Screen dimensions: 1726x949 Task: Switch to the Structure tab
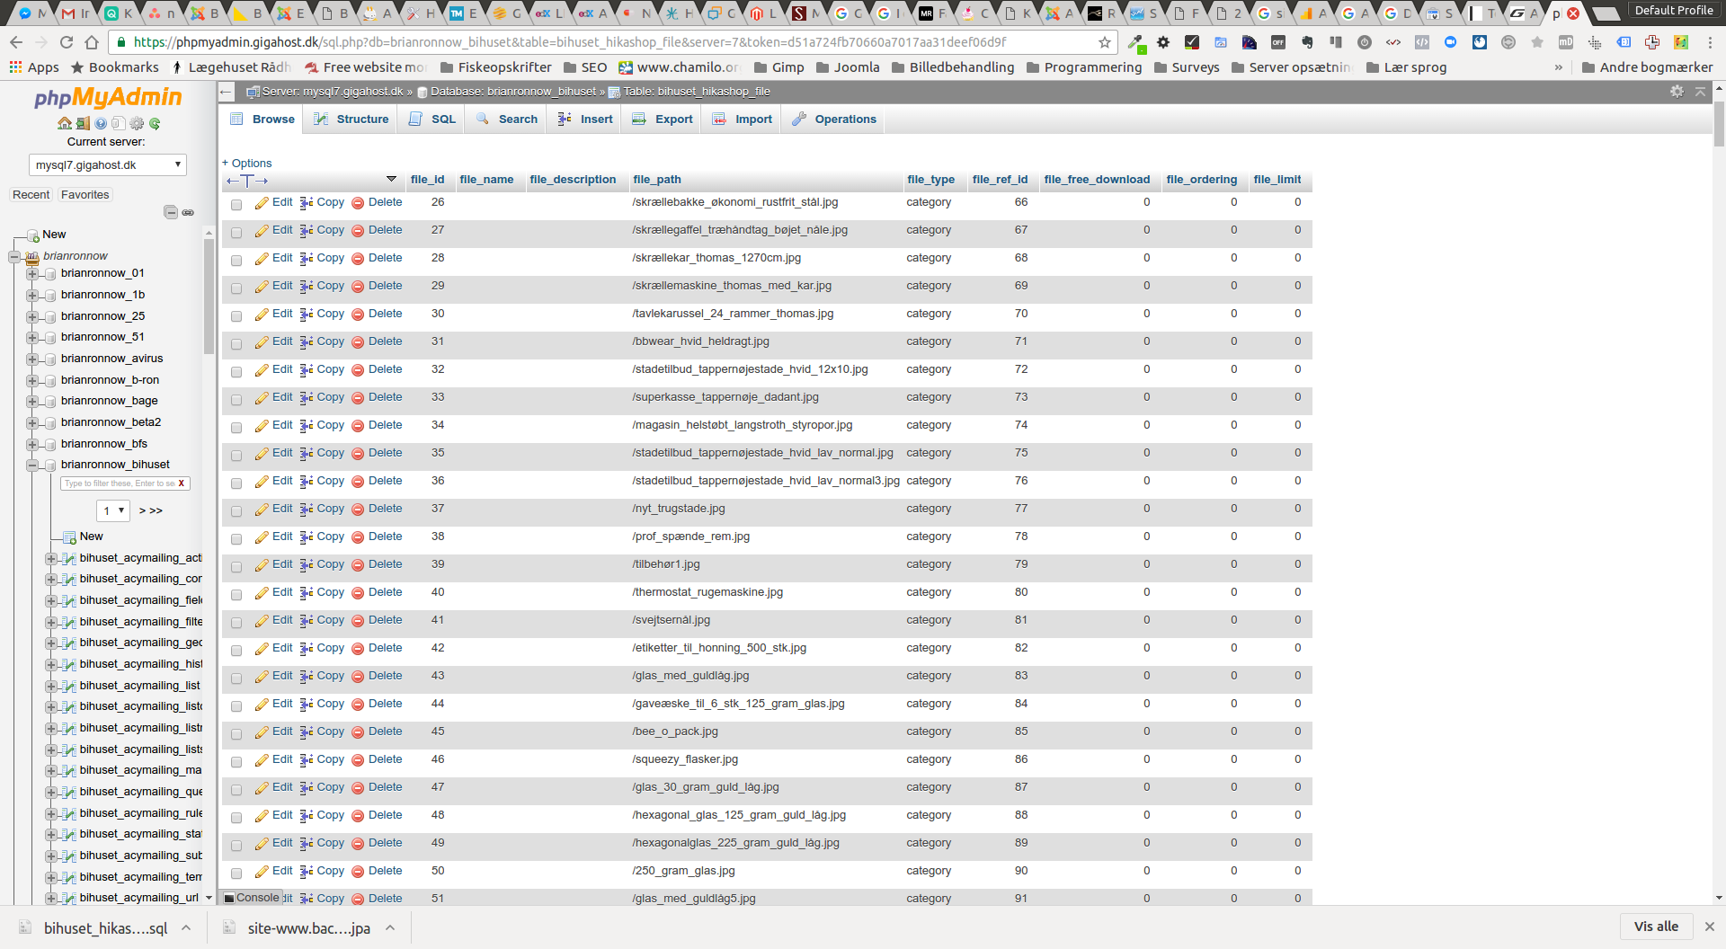coord(351,120)
